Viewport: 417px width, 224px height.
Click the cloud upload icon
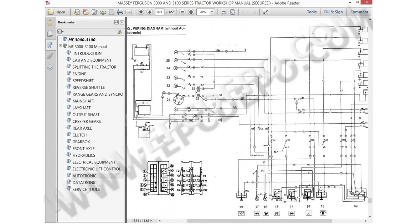[103, 12]
